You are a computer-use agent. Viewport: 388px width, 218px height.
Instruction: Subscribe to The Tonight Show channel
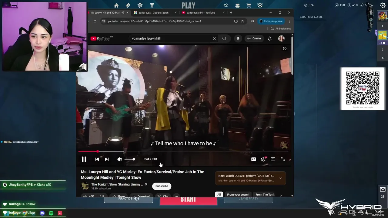(162, 186)
